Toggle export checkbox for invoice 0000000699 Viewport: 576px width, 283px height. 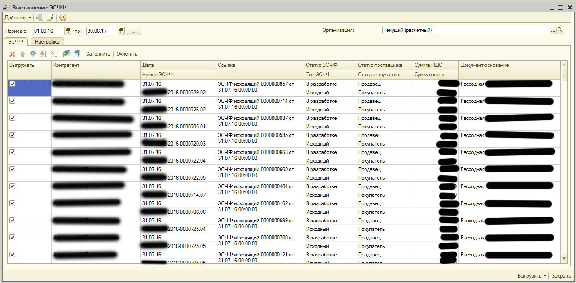[x=13, y=221]
